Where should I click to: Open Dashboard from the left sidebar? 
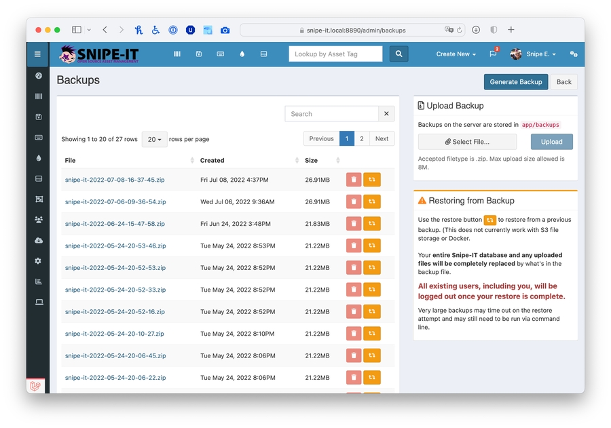[39, 76]
